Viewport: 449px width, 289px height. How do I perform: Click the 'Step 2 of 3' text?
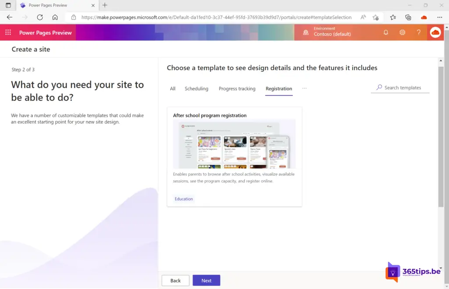point(23,70)
